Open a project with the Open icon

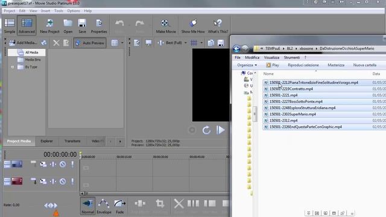tap(68, 25)
